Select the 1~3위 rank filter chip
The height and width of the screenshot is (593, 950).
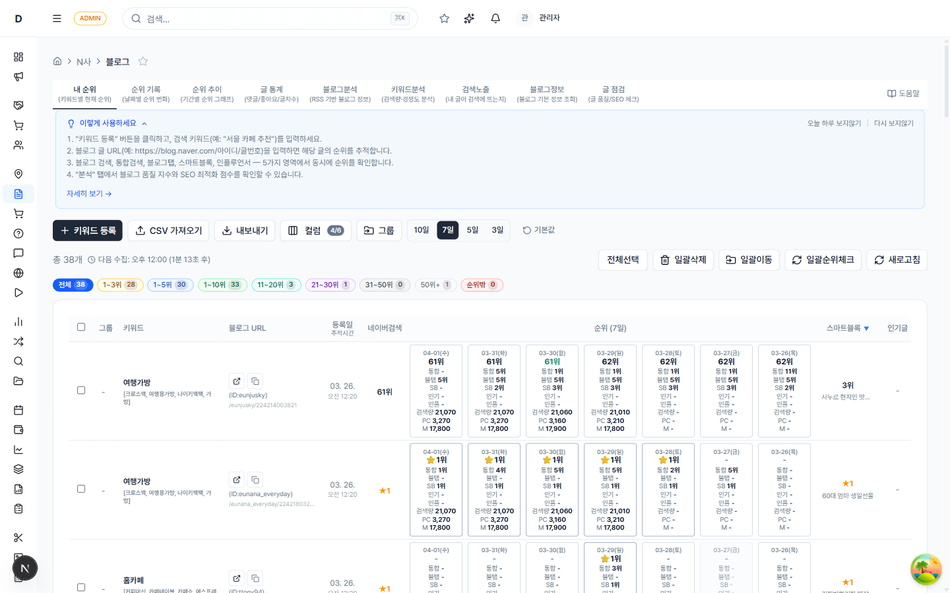(119, 285)
